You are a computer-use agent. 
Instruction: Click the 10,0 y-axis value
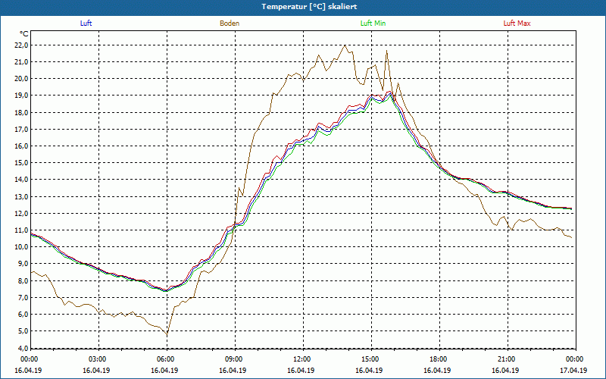21,247
